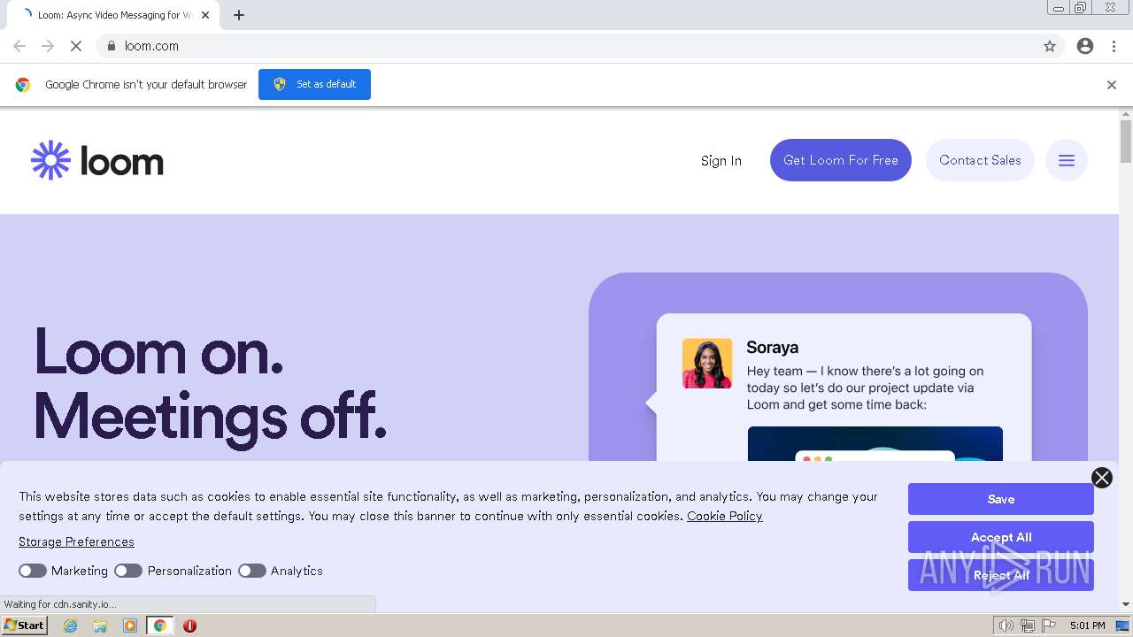Click the volume tray icon
1133x637 pixels.
[1006, 625]
